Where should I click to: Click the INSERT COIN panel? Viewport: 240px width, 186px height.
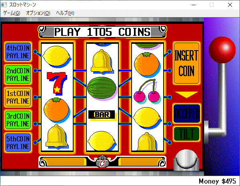coord(186,63)
